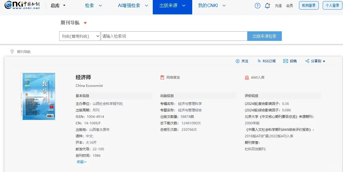
Task: Click the English title China Economist
Action: [x=89, y=86]
